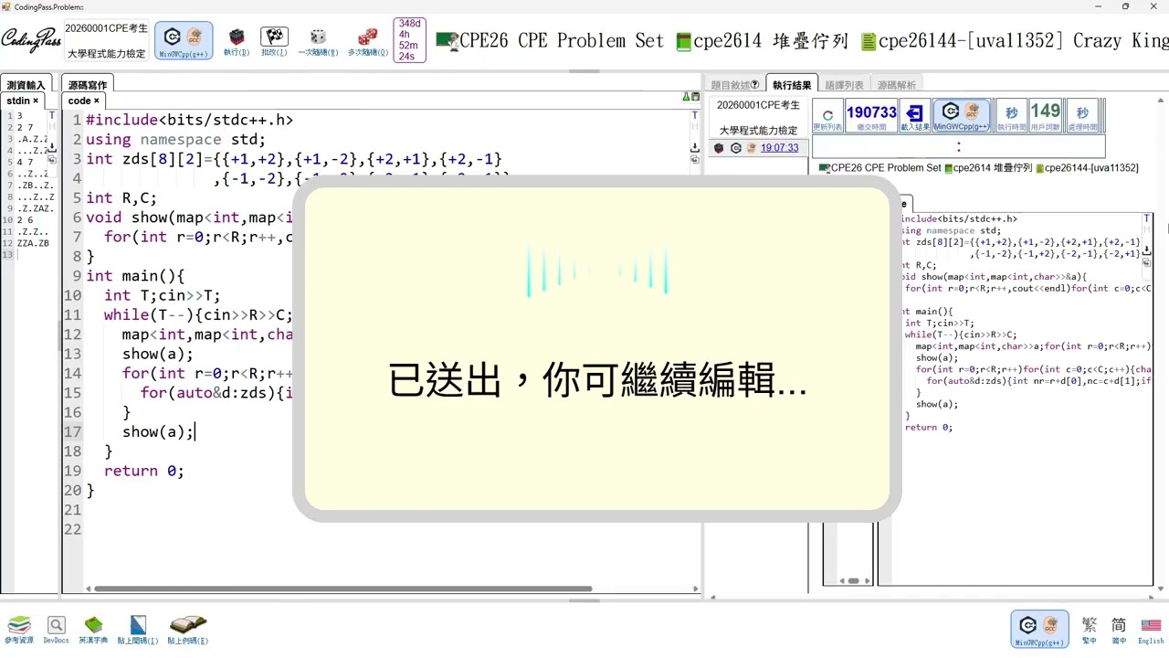Click the CodingPass logo
1169x658 pixels.
coord(30,40)
